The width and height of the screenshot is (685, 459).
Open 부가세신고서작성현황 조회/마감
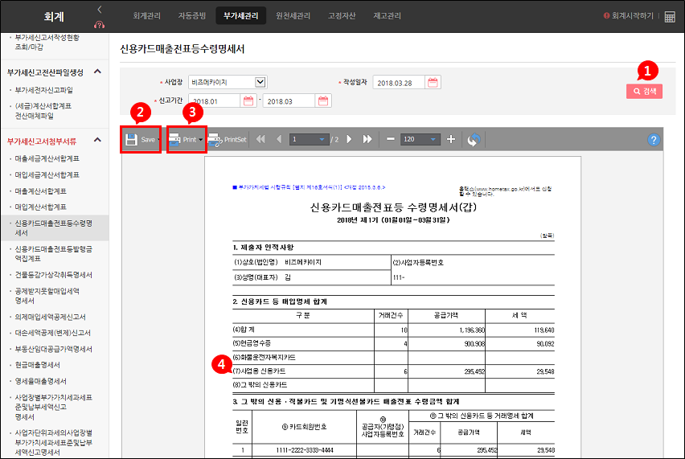click(47, 42)
